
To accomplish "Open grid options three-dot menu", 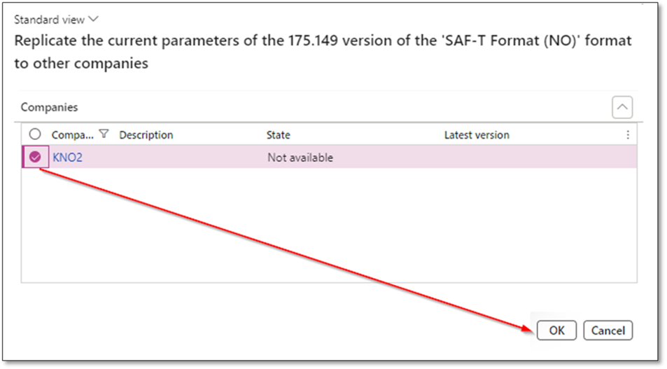I will tap(628, 134).
